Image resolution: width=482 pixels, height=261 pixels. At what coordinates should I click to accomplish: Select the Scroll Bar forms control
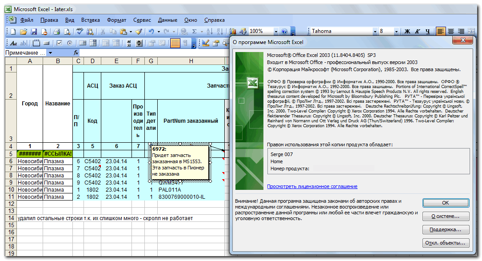coord(129,43)
